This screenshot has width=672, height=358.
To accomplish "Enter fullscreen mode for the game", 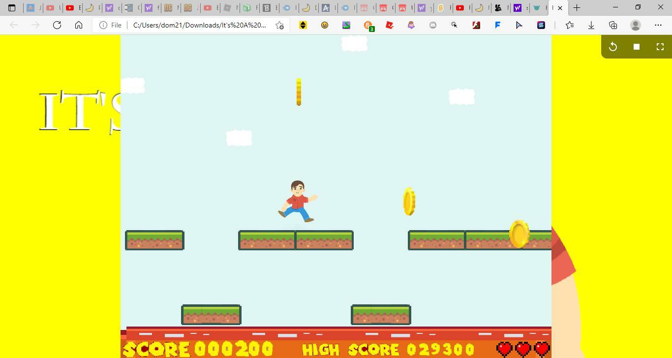I will tap(660, 47).
